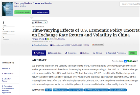Click the MathJax help question mark icon
The height and width of the screenshot is (95, 140).
pyautogui.click(x=137, y=61)
